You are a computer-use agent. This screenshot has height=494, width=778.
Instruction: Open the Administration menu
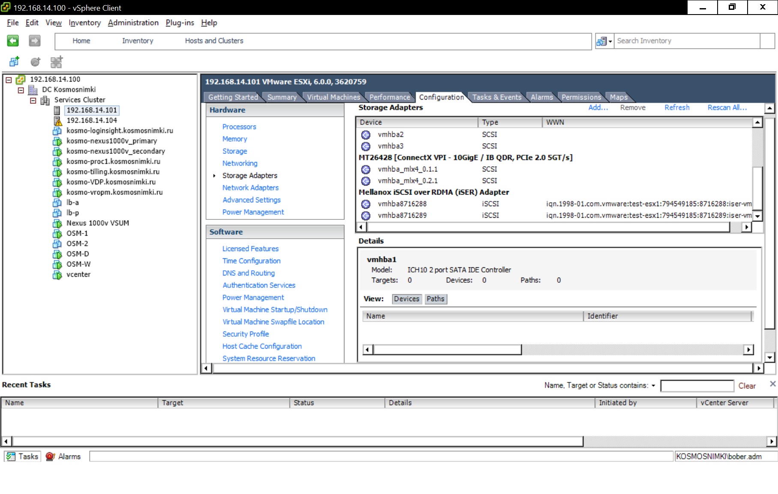click(133, 23)
